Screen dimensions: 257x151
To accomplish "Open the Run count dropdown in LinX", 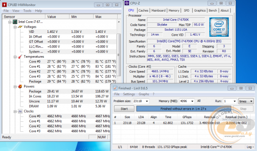I will pos(235,101).
